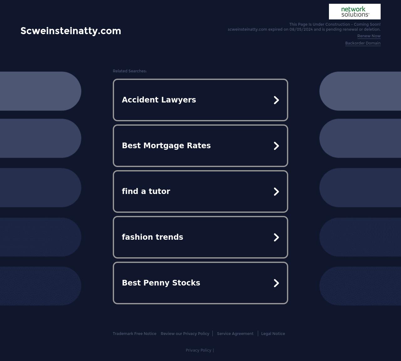Click the Scweinsteinatty.com site title
This screenshot has width=401, height=361.
click(71, 31)
